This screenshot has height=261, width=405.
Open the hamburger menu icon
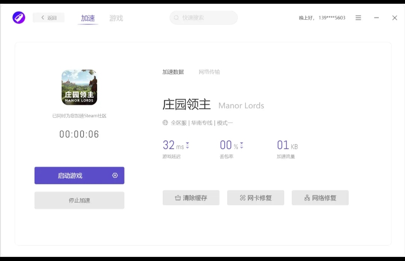pos(358,18)
